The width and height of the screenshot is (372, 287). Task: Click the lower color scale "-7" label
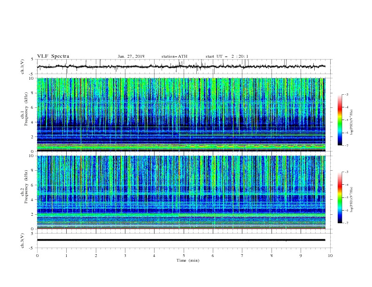coord(346,223)
